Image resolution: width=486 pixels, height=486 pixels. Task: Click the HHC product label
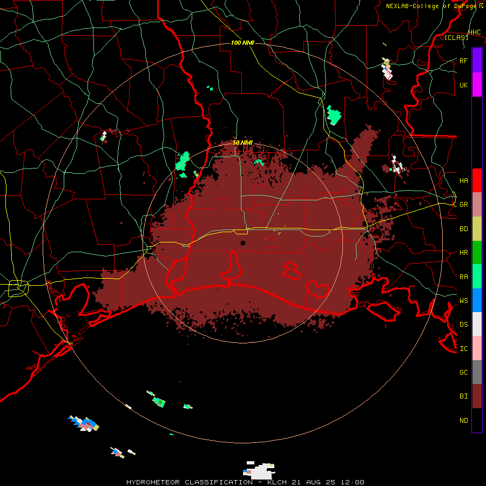pos(474,32)
